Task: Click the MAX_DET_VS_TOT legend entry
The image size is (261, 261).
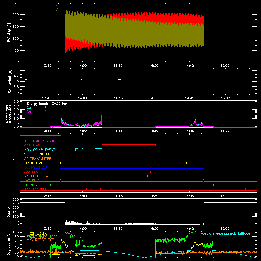Action: (x=40, y=240)
